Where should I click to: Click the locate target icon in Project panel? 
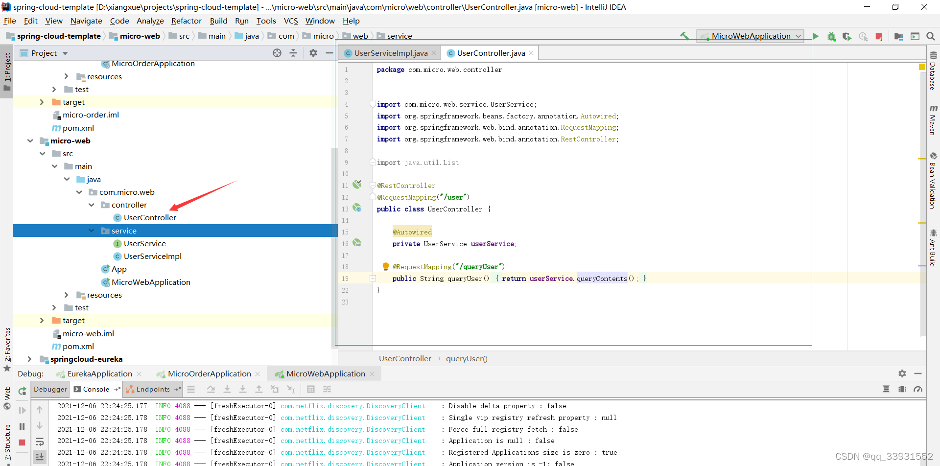[x=277, y=53]
